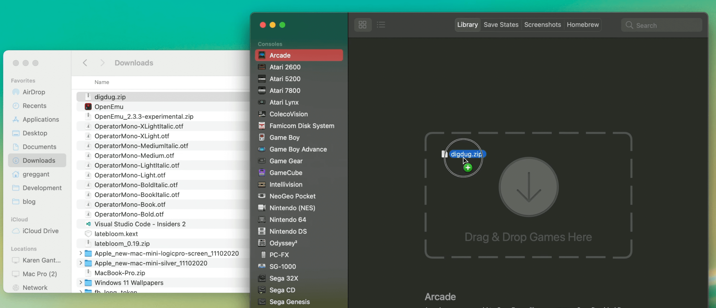Switch to list view layout
The height and width of the screenshot is (308, 716).
click(x=380, y=25)
